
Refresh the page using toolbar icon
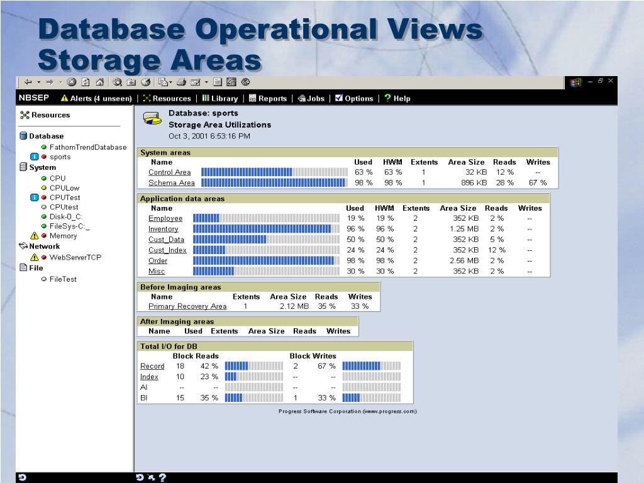tap(86, 82)
